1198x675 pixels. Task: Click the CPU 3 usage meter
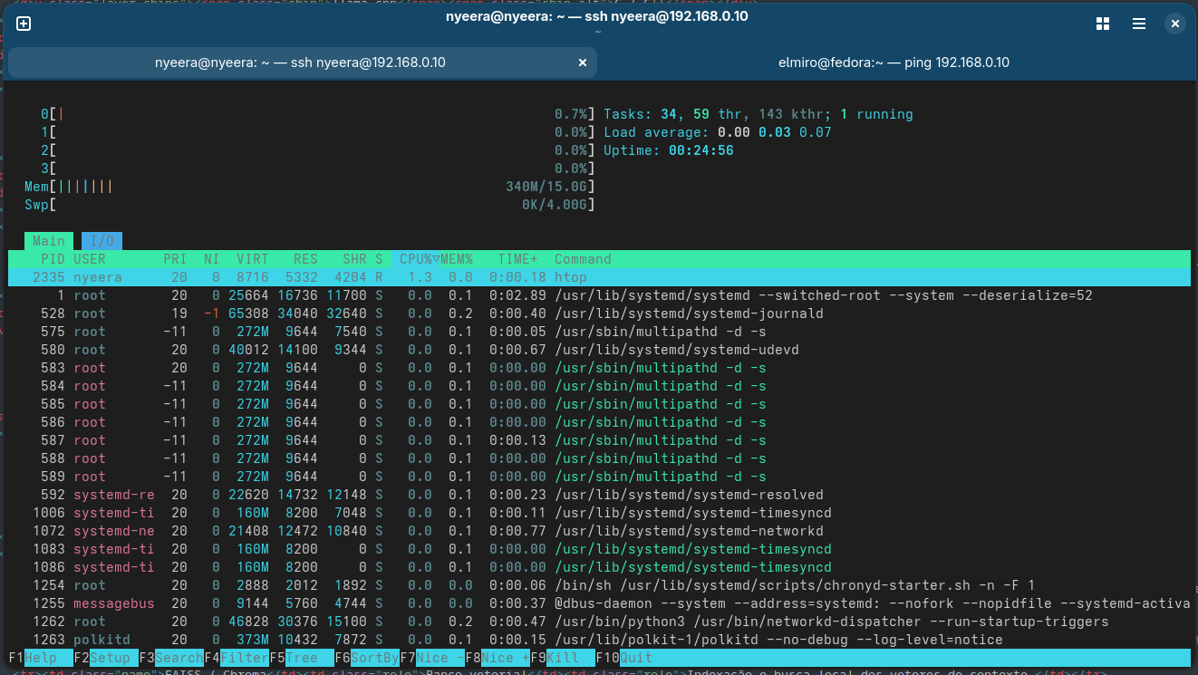pos(317,169)
